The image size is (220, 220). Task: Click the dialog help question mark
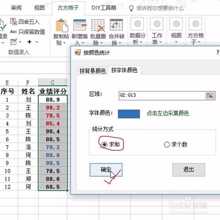[218, 53]
